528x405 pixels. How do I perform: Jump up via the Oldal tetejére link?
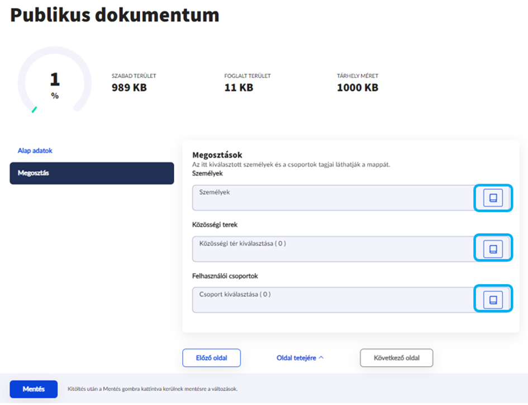[x=296, y=358]
